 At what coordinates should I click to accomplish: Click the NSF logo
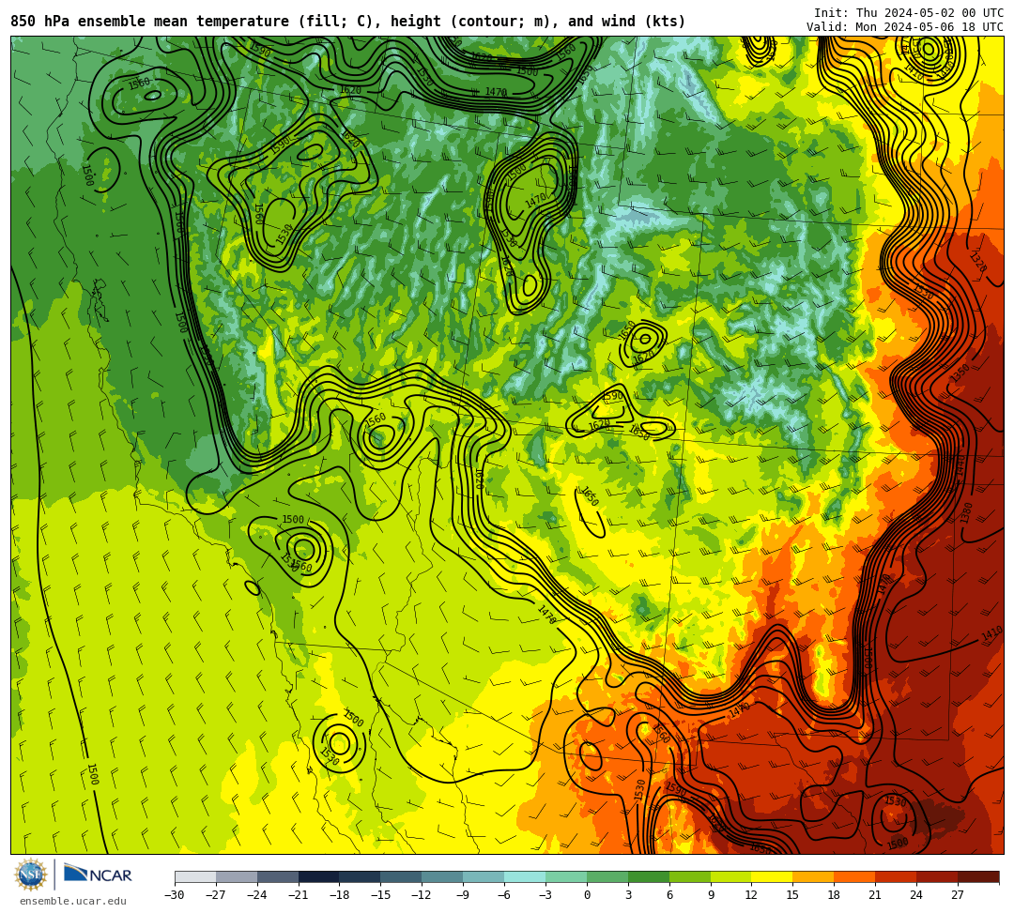click(30, 875)
